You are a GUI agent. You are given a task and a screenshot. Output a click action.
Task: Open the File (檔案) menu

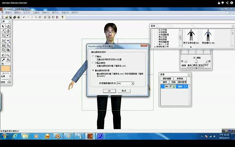(8, 13)
